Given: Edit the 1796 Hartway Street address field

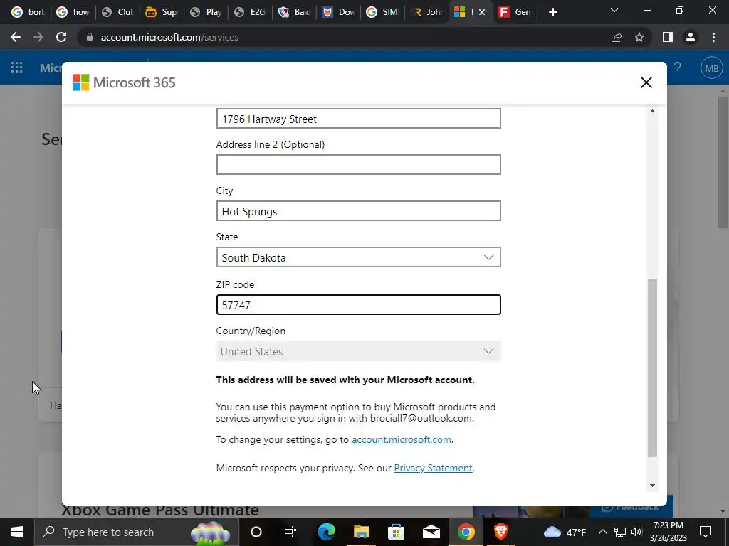Looking at the screenshot, I should click(359, 119).
